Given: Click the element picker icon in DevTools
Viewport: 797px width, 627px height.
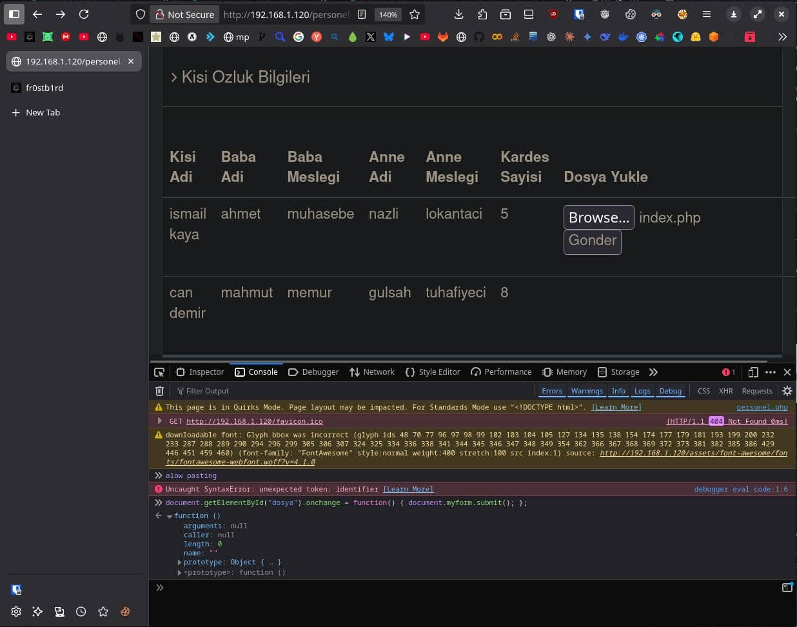Looking at the screenshot, I should [159, 372].
